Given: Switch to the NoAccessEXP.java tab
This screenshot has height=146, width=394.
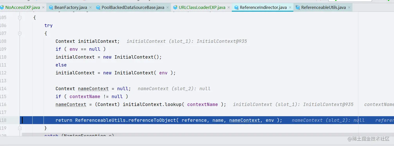Looking at the screenshot, I should (x=22, y=7).
